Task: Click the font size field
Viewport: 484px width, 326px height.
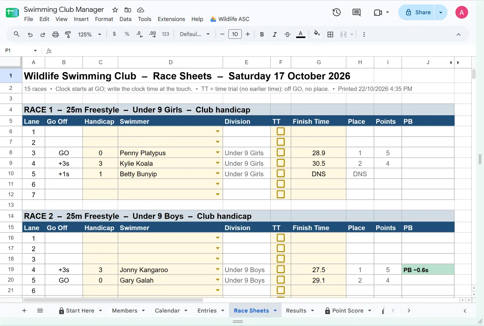Action: [x=235, y=34]
